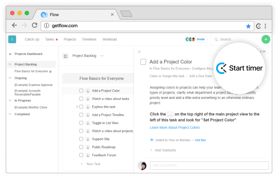Open the Projects tab

point(70,39)
